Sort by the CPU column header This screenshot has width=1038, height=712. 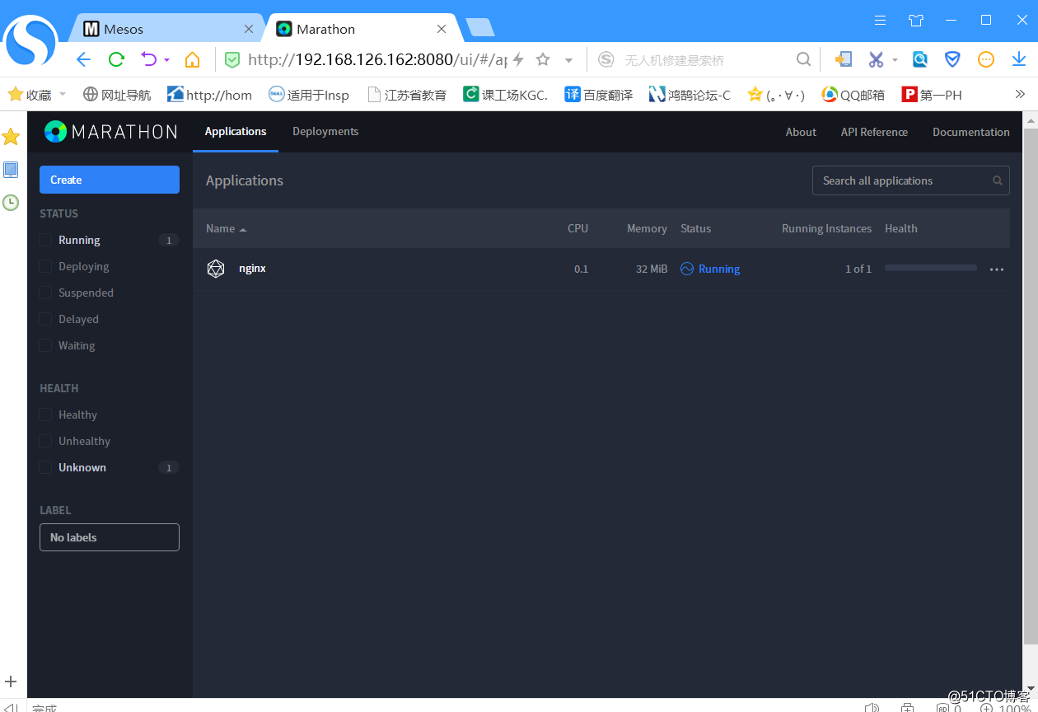pos(578,228)
